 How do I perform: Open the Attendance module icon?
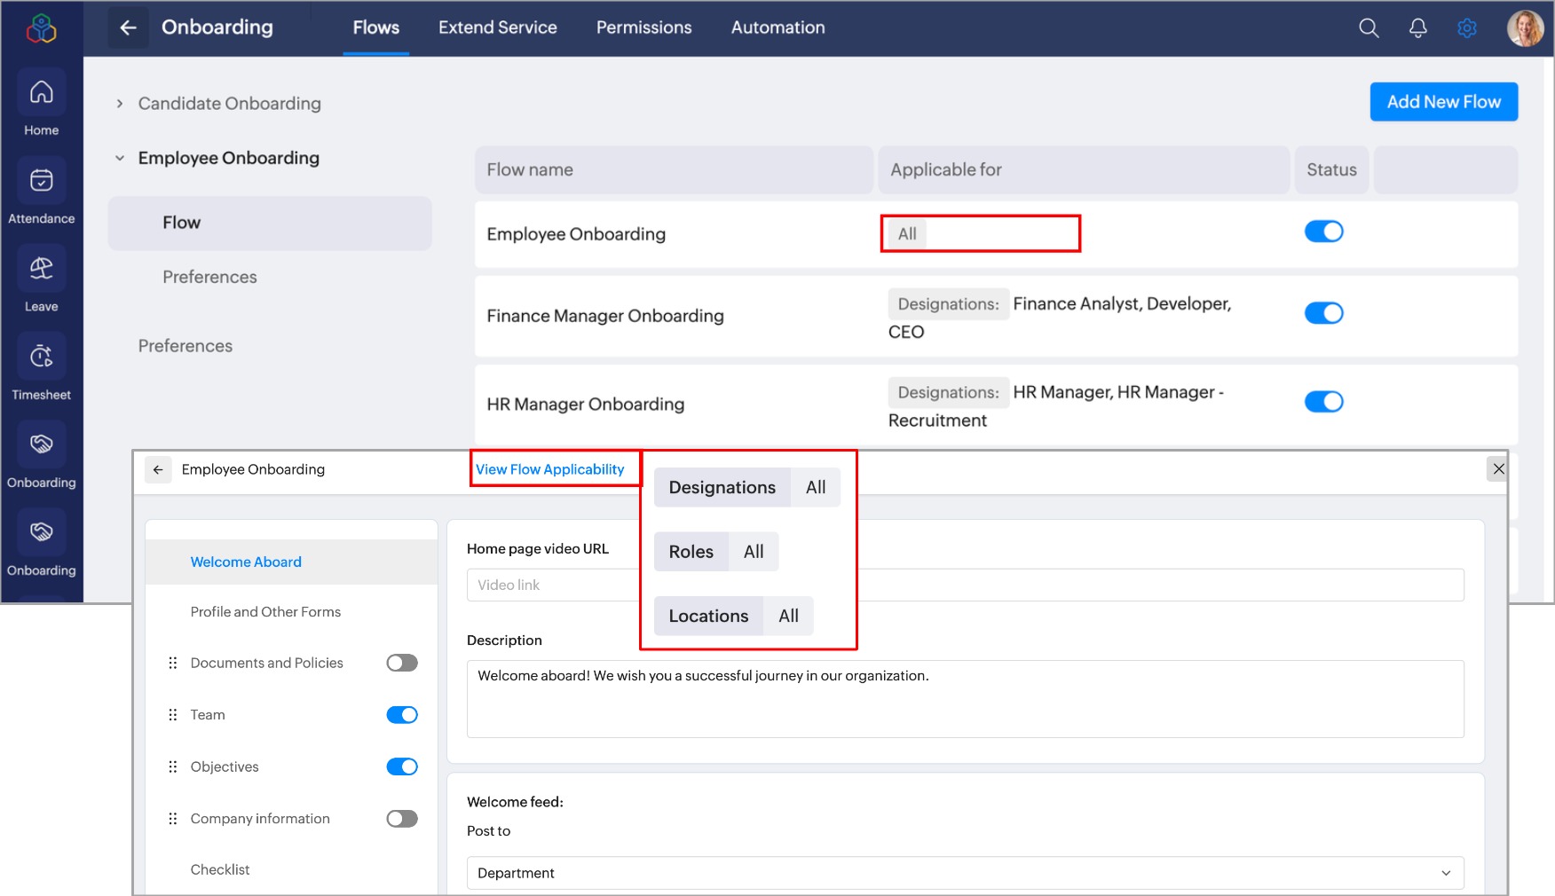coord(41,181)
